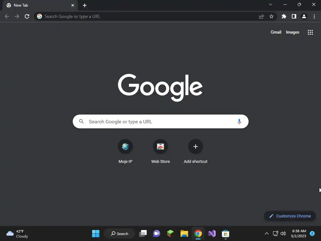
Task: Focus the Google search box
Action: (x=160, y=121)
